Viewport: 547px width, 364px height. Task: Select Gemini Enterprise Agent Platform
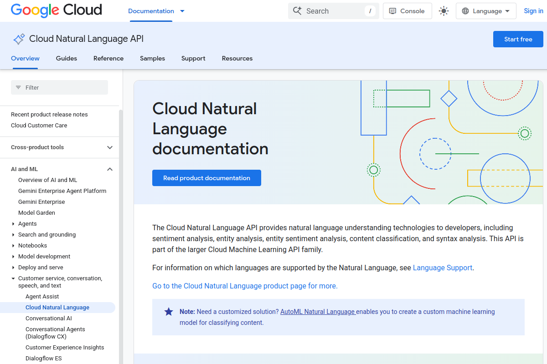(62, 191)
